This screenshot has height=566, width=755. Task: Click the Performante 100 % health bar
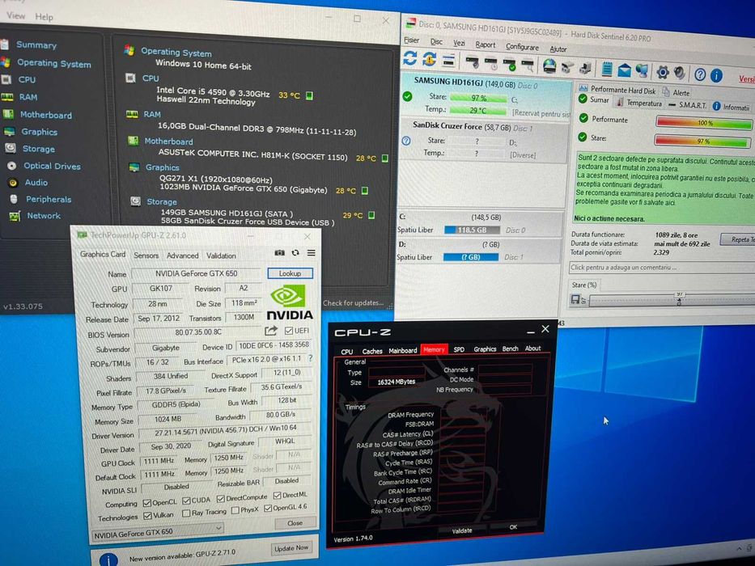coord(703,123)
